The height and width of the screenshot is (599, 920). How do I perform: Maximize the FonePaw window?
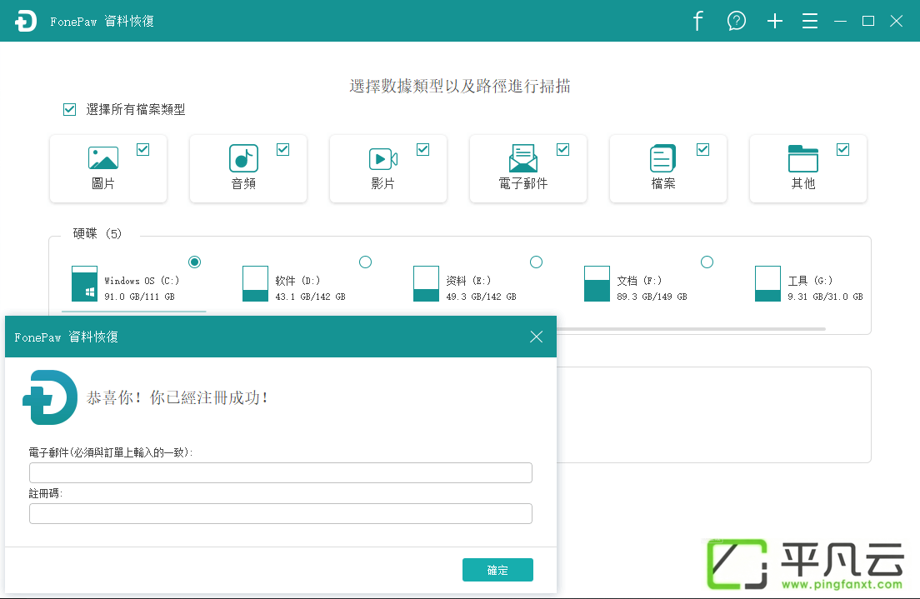(868, 21)
